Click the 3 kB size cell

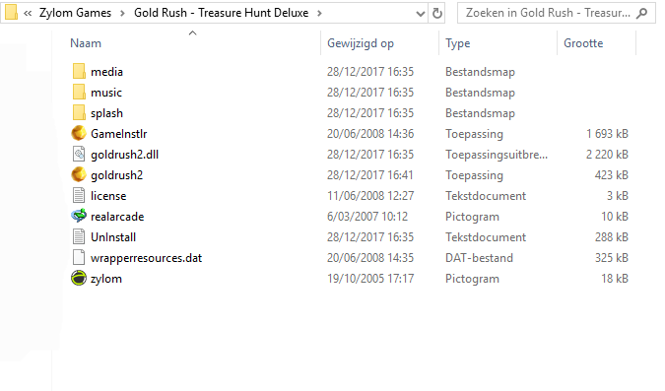pyautogui.click(x=617, y=196)
